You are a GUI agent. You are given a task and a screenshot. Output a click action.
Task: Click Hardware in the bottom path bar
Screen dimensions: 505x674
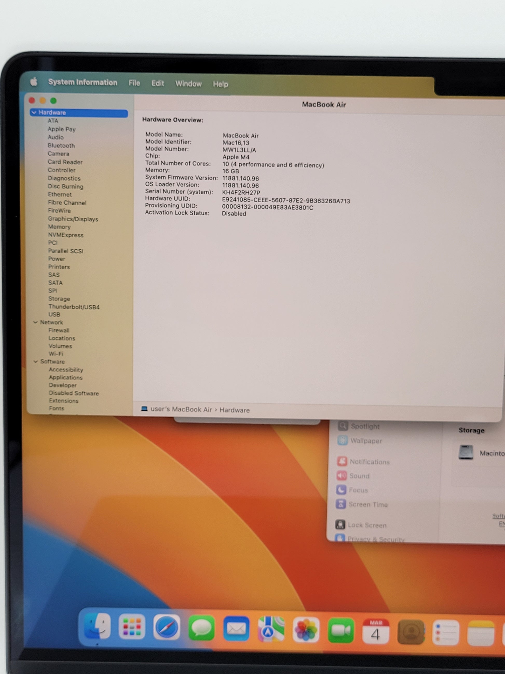(234, 410)
